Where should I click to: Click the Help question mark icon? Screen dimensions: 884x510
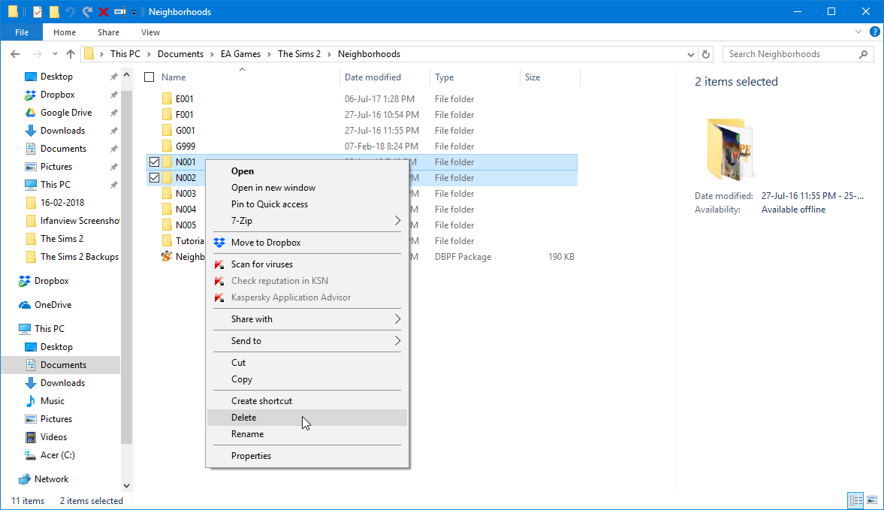coord(874,32)
